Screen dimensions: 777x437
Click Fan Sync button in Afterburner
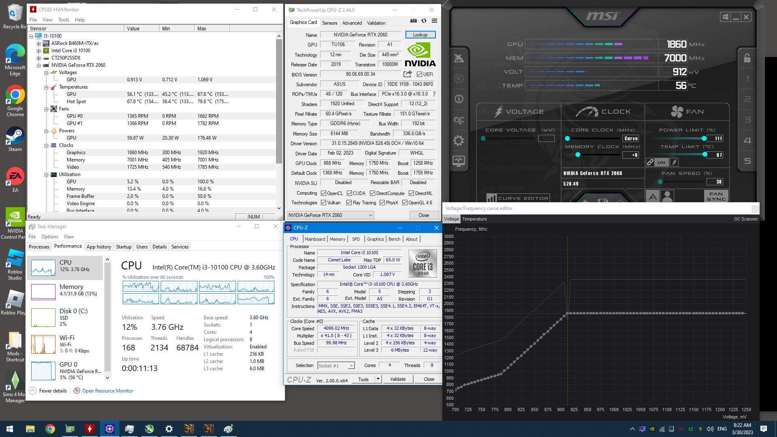[716, 197]
